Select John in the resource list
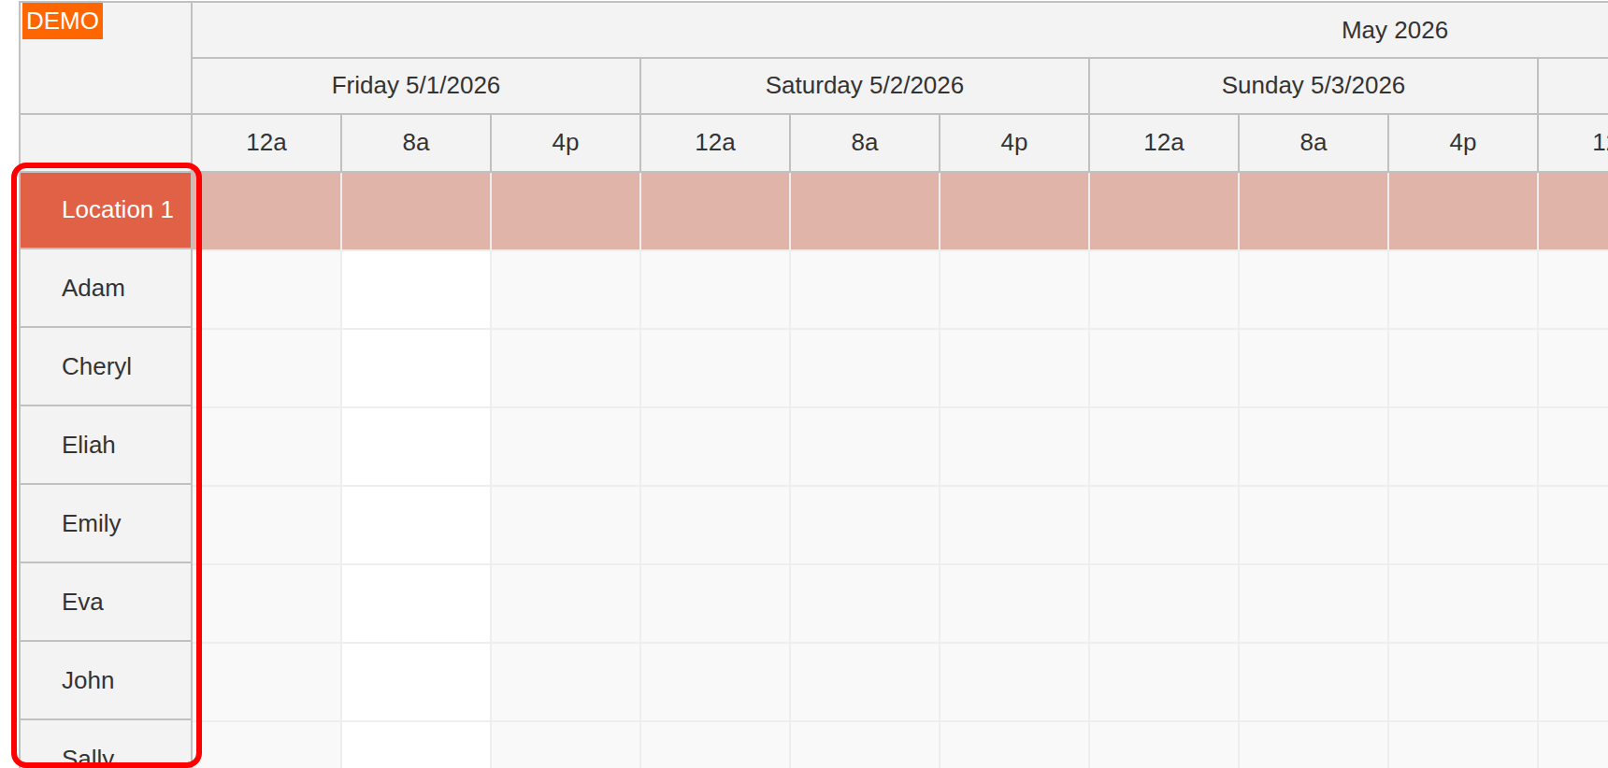The image size is (1608, 768). click(x=106, y=681)
